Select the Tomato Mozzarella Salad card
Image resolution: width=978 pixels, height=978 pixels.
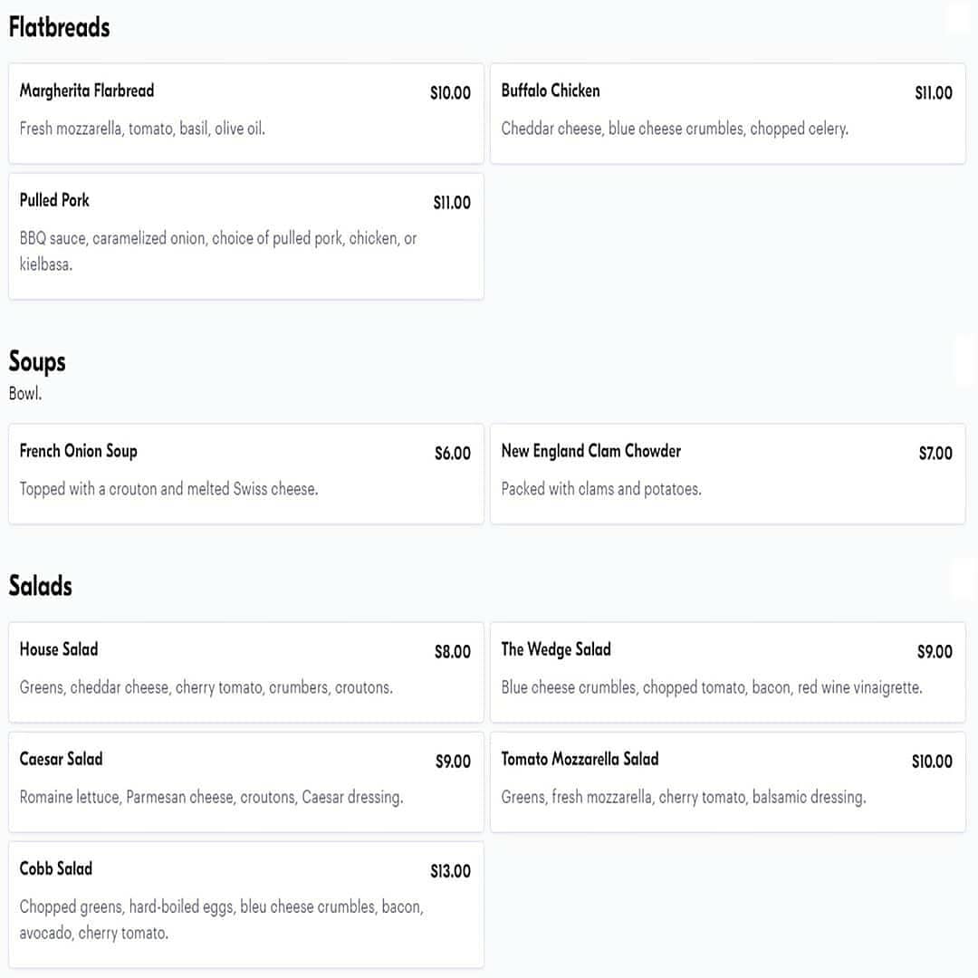pyautogui.click(x=727, y=781)
